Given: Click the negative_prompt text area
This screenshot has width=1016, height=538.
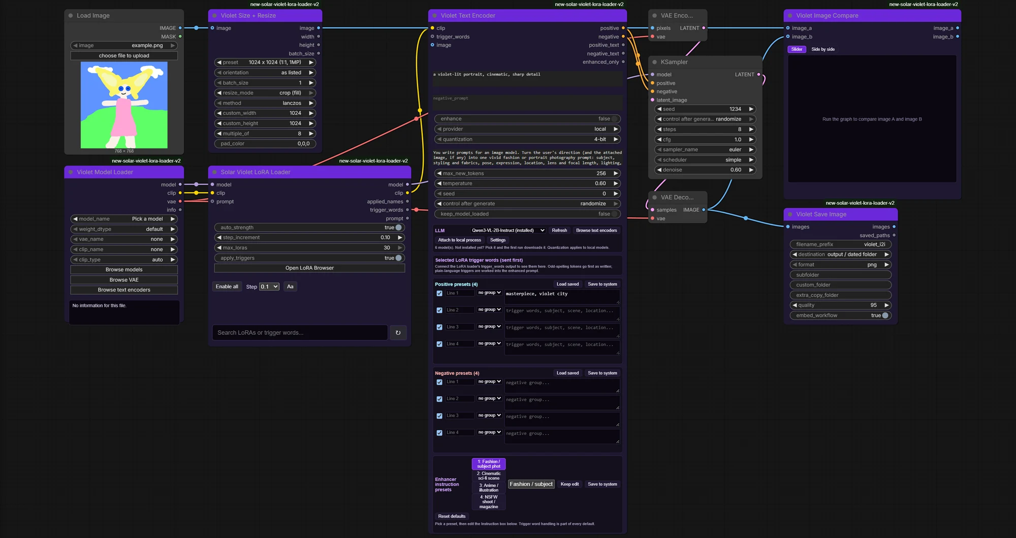Looking at the screenshot, I should click(x=527, y=102).
